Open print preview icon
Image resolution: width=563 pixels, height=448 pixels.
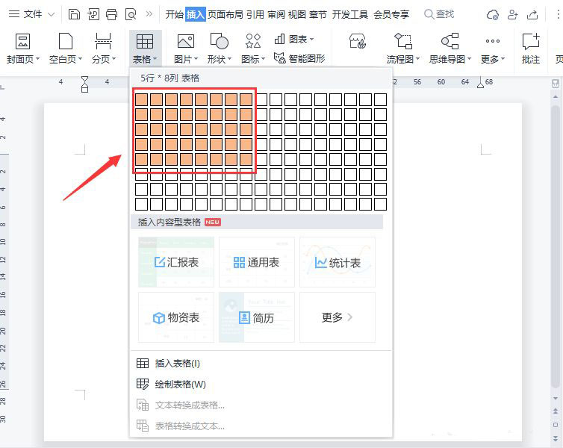(x=131, y=14)
